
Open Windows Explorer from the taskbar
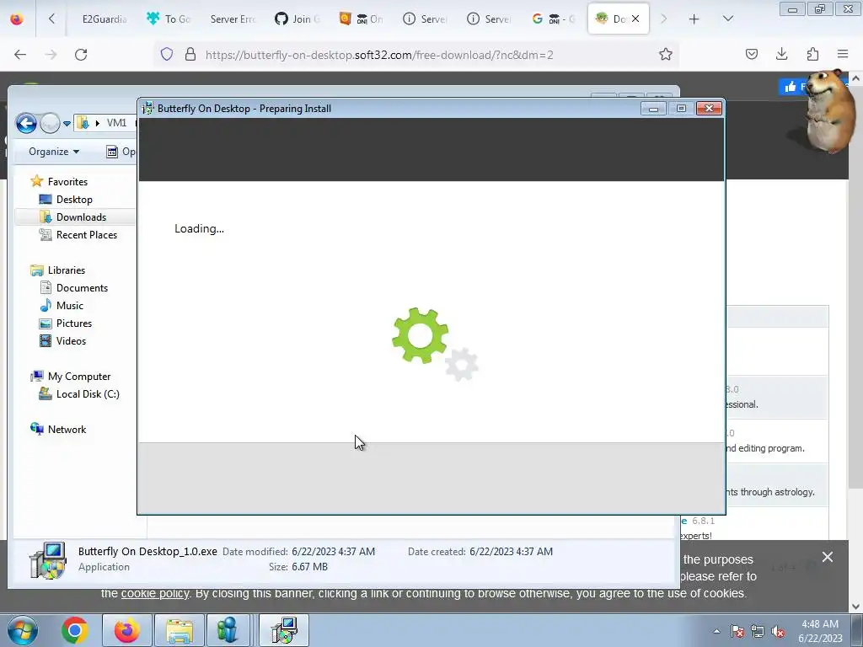(180, 630)
